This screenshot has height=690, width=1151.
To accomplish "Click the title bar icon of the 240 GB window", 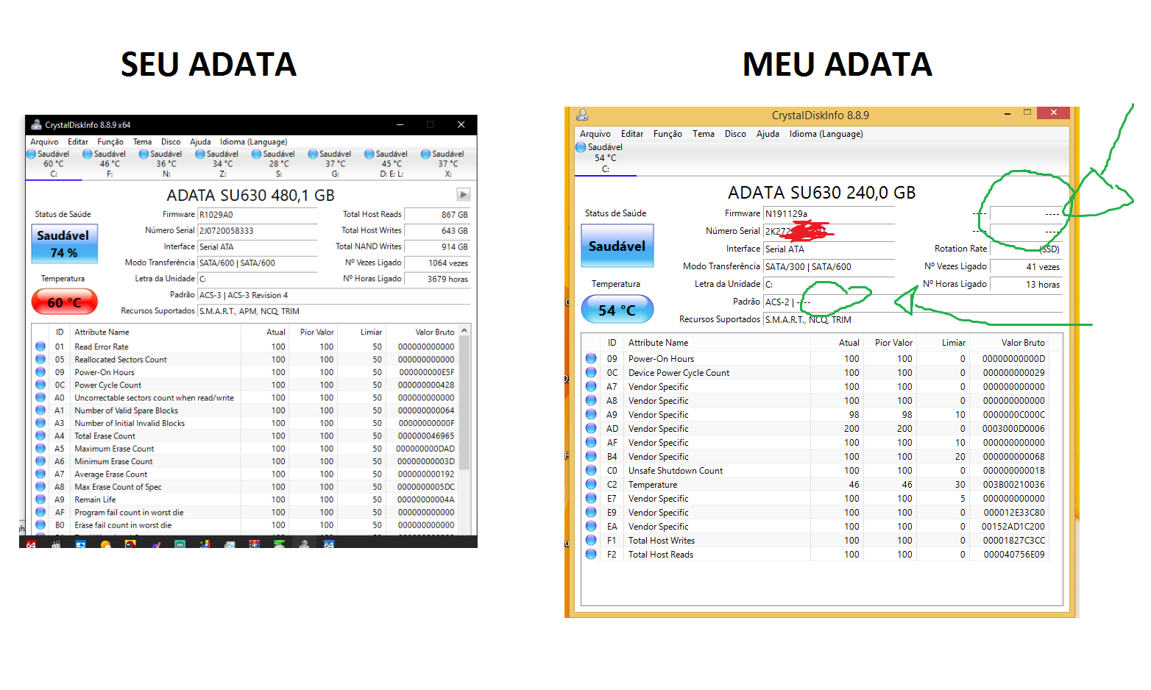I will (x=582, y=115).
